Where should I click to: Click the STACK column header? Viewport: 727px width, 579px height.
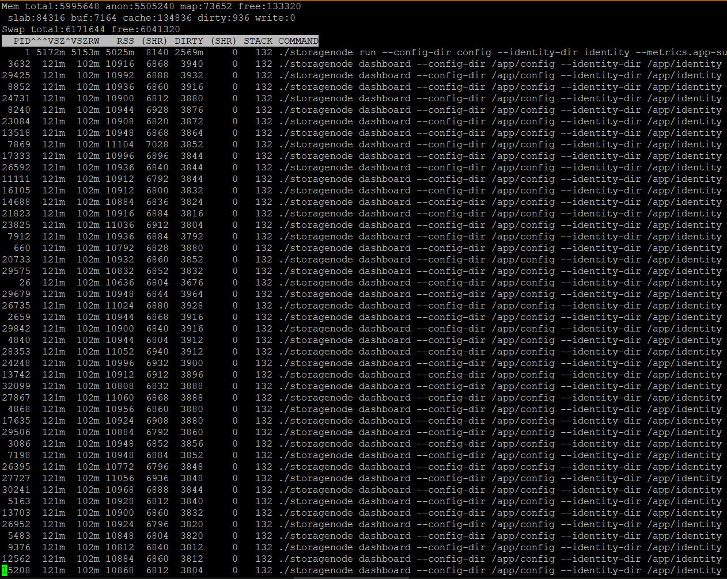tap(258, 41)
